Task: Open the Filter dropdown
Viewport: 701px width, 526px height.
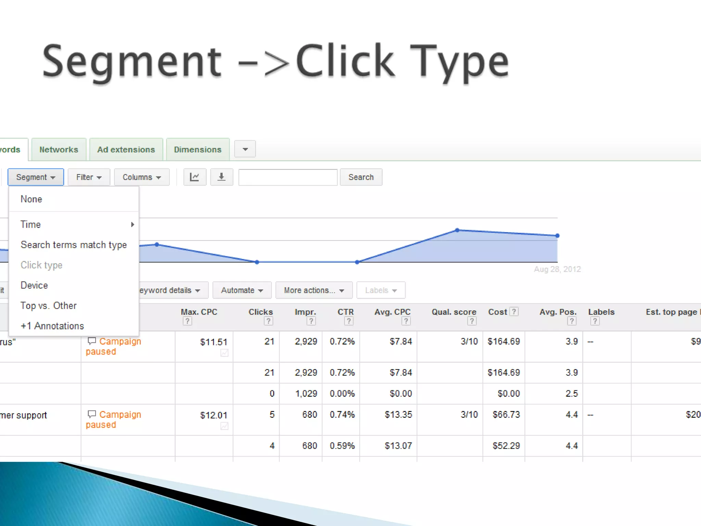Action: [89, 177]
